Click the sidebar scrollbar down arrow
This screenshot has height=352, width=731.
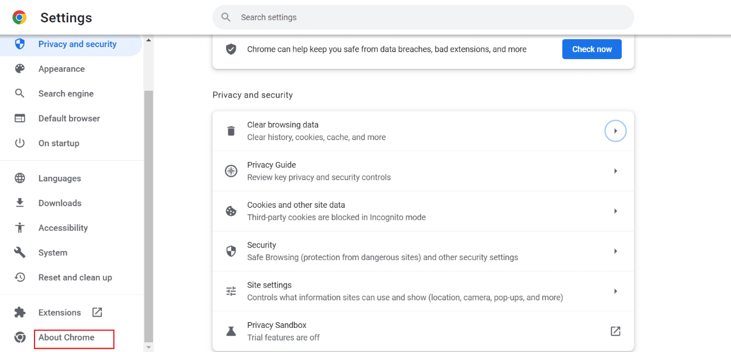pos(148,347)
